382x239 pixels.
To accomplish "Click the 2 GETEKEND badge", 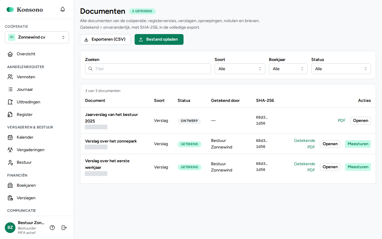I will [x=142, y=11].
